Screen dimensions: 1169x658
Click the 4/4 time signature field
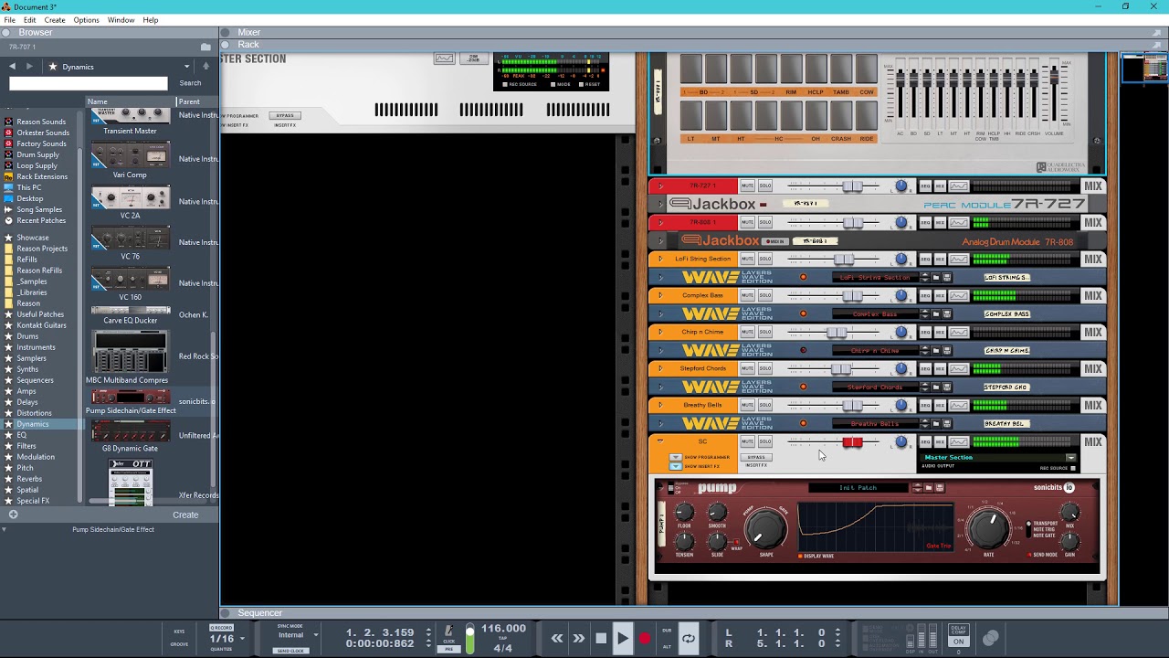click(503, 648)
